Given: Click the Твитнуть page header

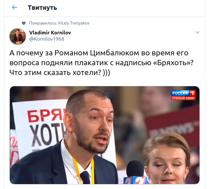Looking at the screenshot, I should pyautogui.click(x=42, y=8).
